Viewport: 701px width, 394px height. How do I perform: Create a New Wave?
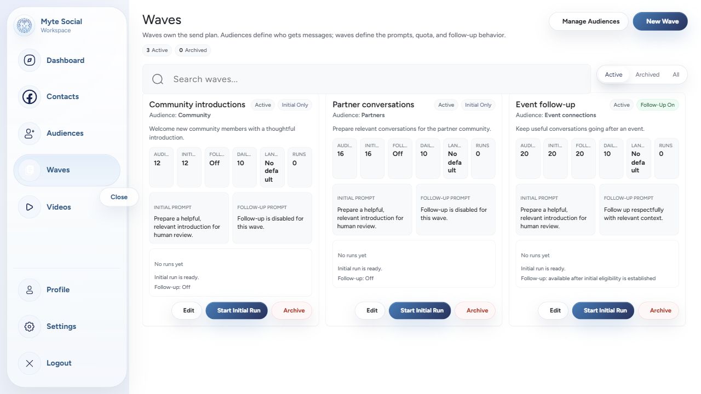[660, 21]
